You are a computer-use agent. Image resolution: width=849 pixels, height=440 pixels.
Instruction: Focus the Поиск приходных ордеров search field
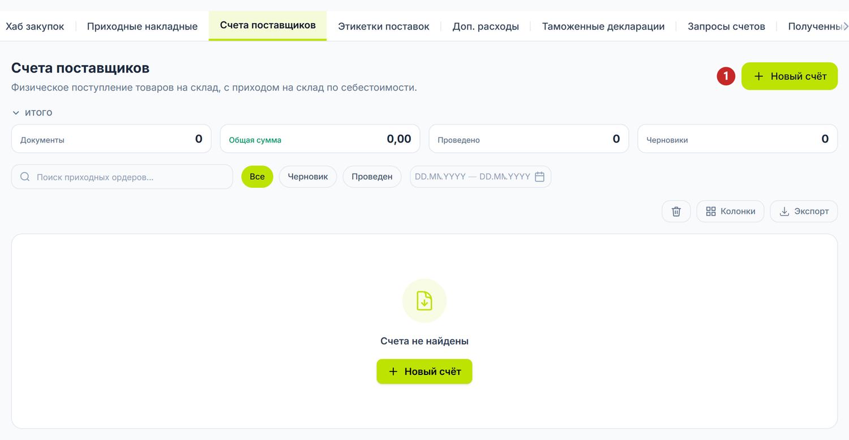point(122,177)
